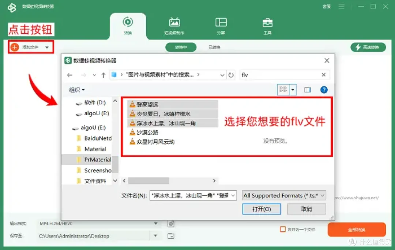
Task: Switch to the split-screen tab
Action: tap(221, 26)
